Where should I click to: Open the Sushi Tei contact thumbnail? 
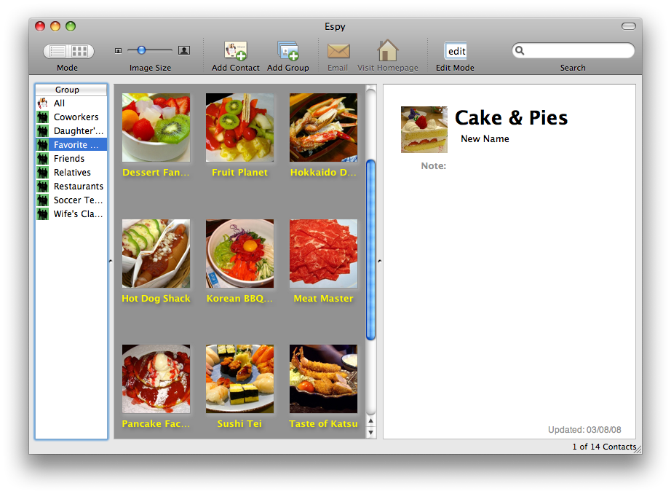(239, 379)
